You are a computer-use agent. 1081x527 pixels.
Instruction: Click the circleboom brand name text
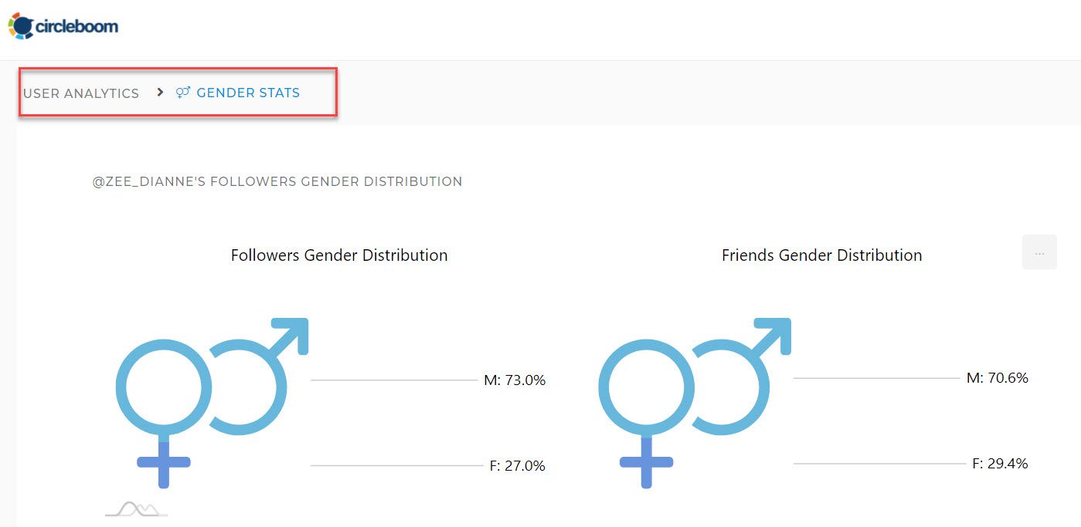point(76,26)
